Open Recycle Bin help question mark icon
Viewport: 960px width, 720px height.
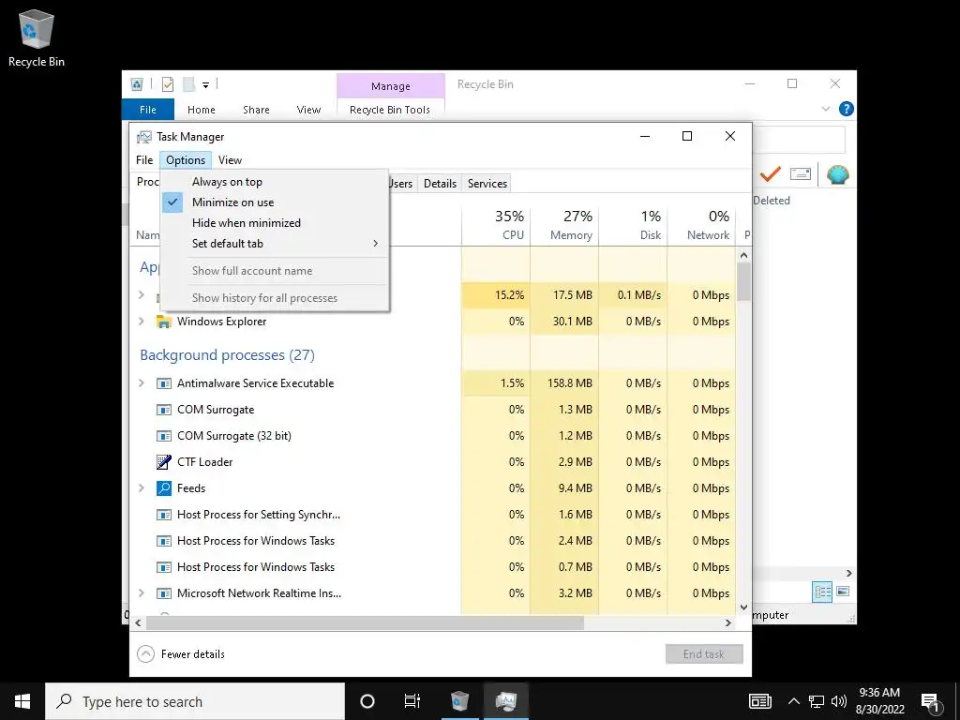point(847,109)
